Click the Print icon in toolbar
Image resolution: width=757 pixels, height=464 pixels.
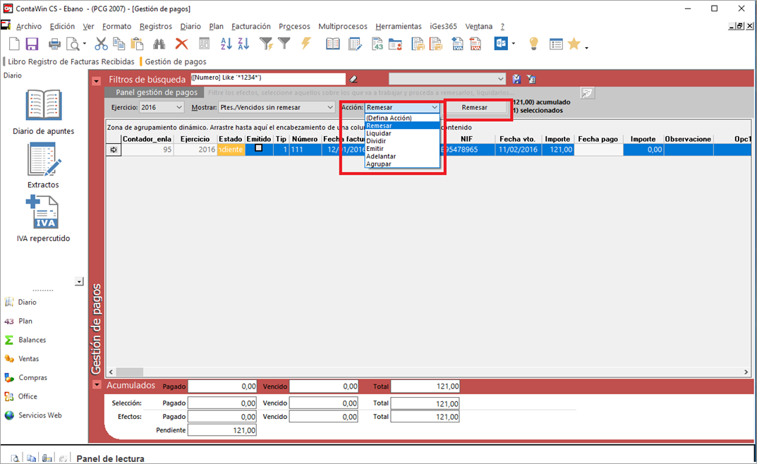pos(54,44)
